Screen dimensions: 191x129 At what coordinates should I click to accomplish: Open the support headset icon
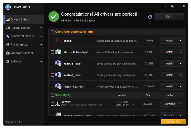[167, 6]
